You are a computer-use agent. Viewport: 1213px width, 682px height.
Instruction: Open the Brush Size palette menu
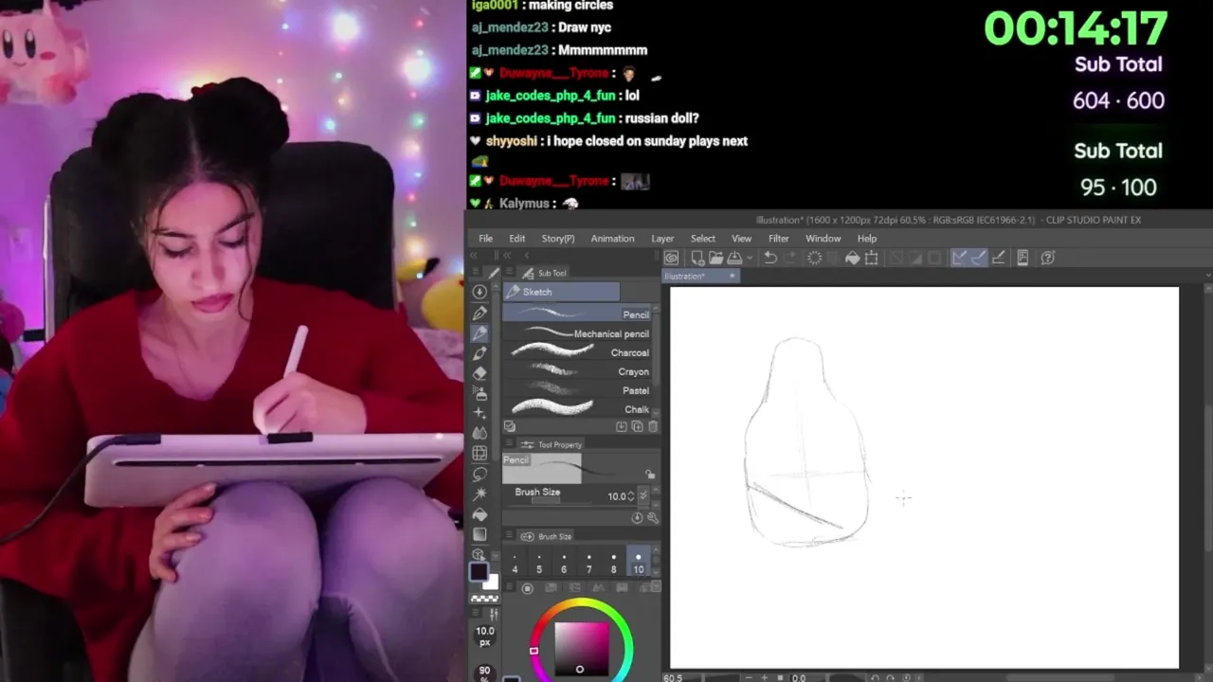coord(509,536)
